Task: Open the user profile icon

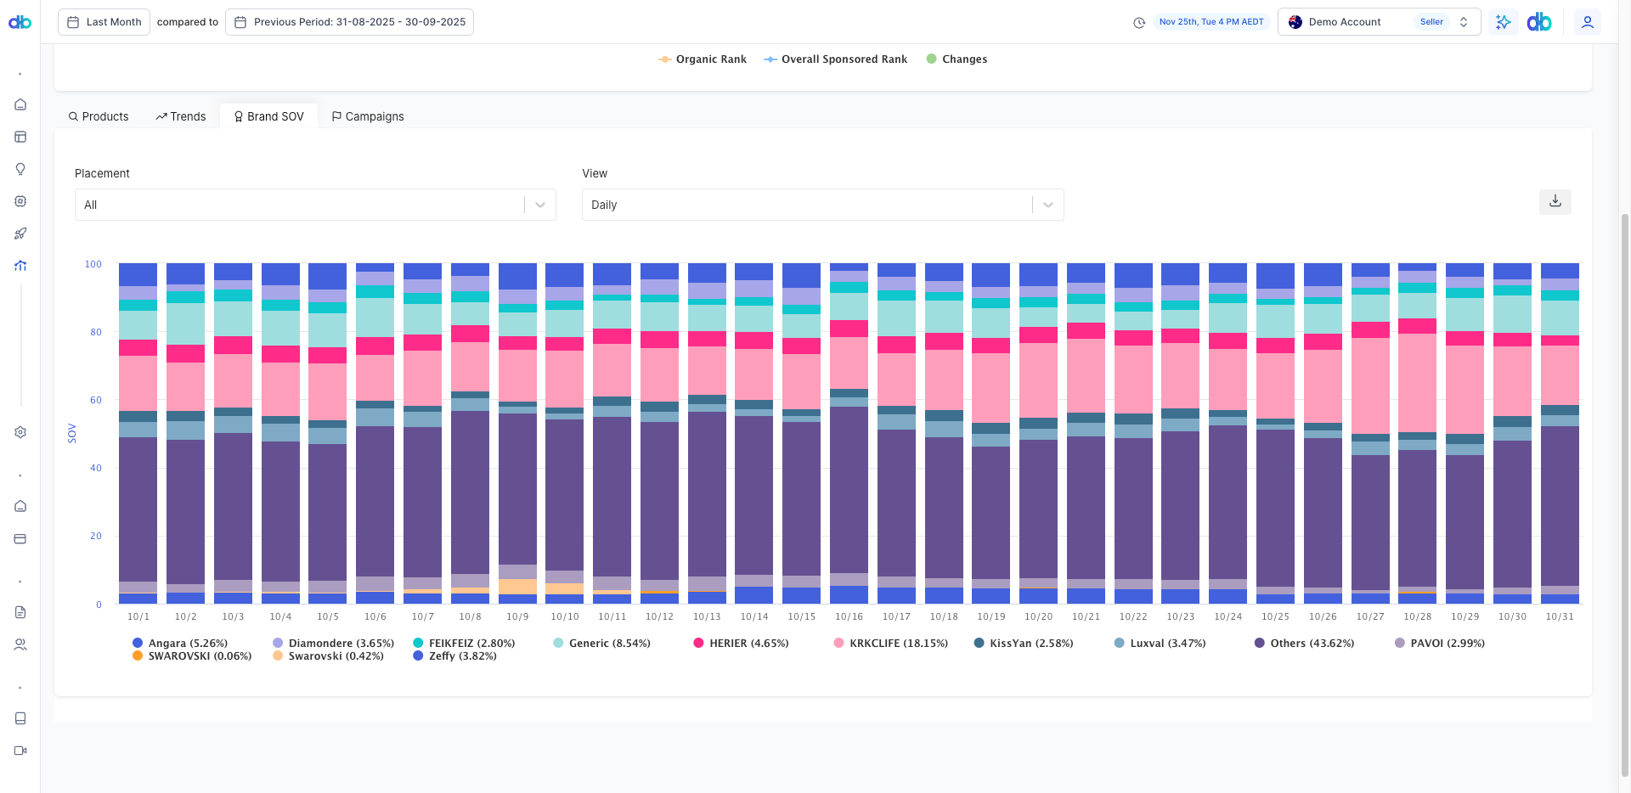Action: pyautogui.click(x=1587, y=22)
